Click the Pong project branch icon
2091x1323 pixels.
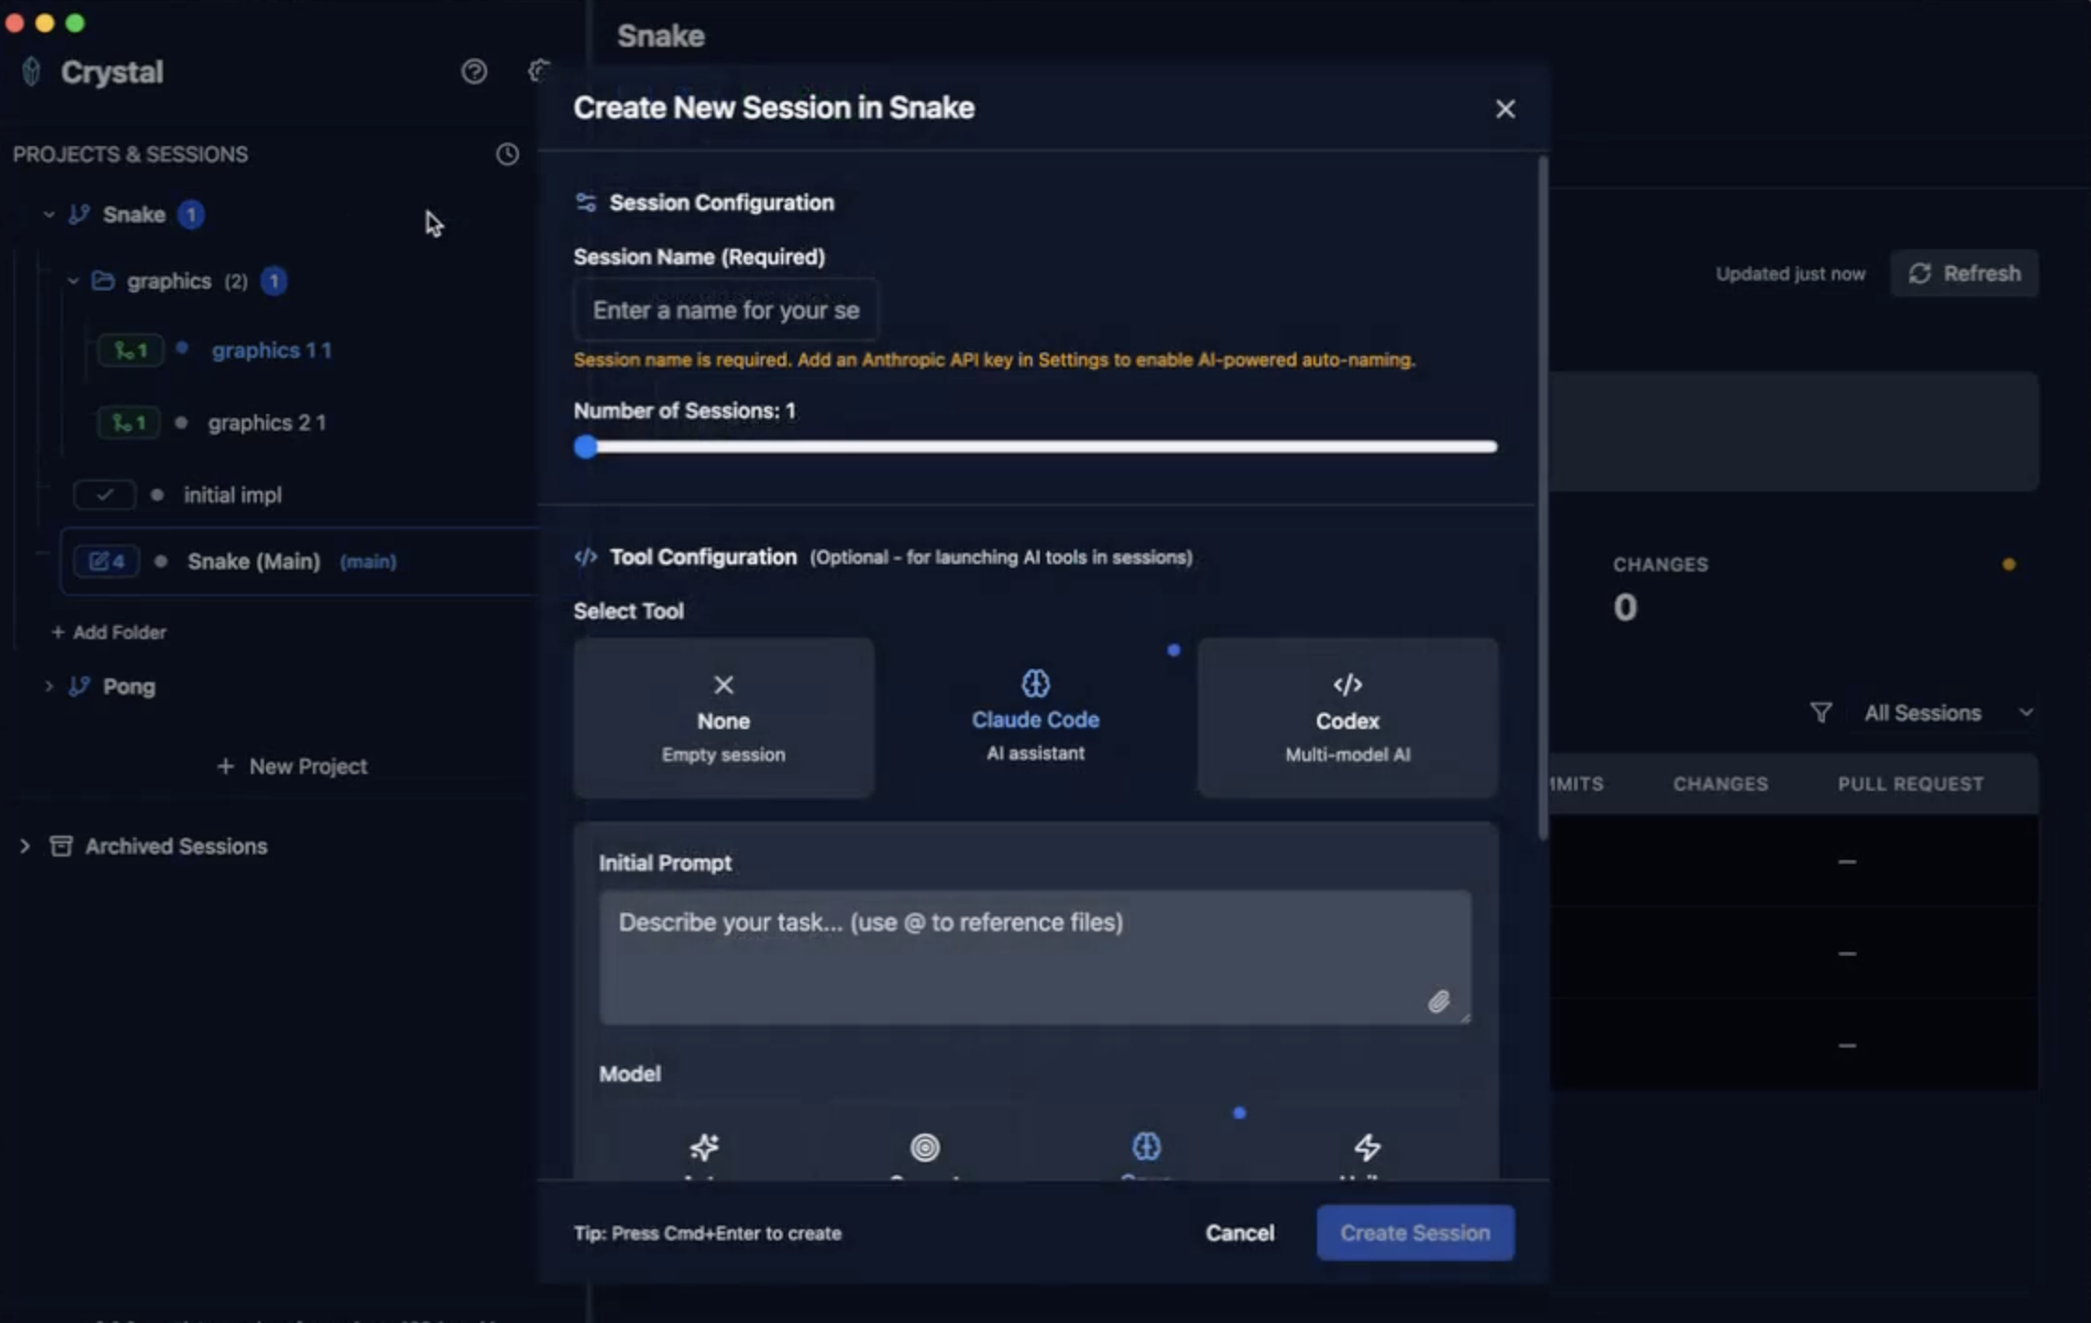click(x=80, y=687)
